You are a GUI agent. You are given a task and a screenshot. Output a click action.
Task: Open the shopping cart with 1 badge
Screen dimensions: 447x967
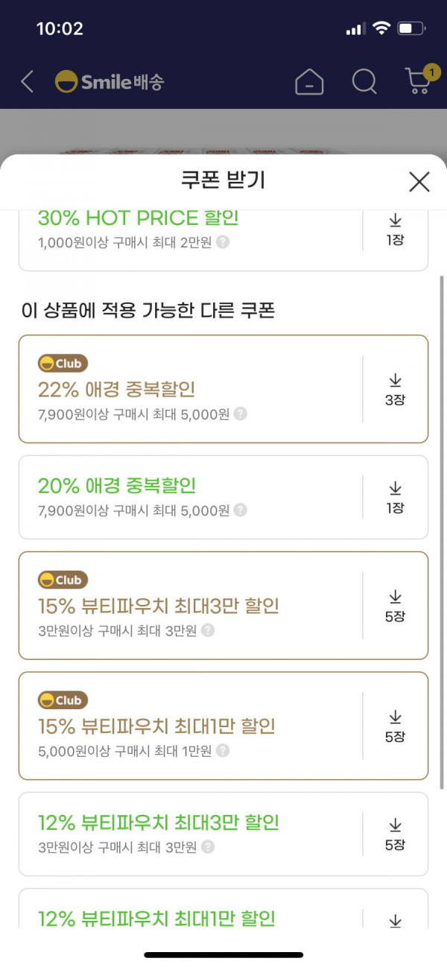point(420,80)
